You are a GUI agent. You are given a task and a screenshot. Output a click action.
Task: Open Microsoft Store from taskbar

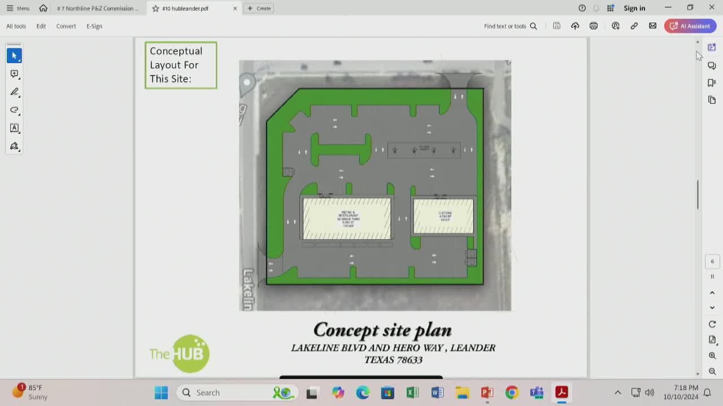pyautogui.click(x=387, y=392)
